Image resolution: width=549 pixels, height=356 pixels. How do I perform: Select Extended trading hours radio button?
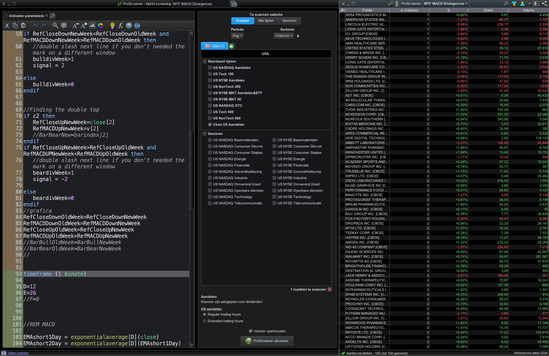204,321
